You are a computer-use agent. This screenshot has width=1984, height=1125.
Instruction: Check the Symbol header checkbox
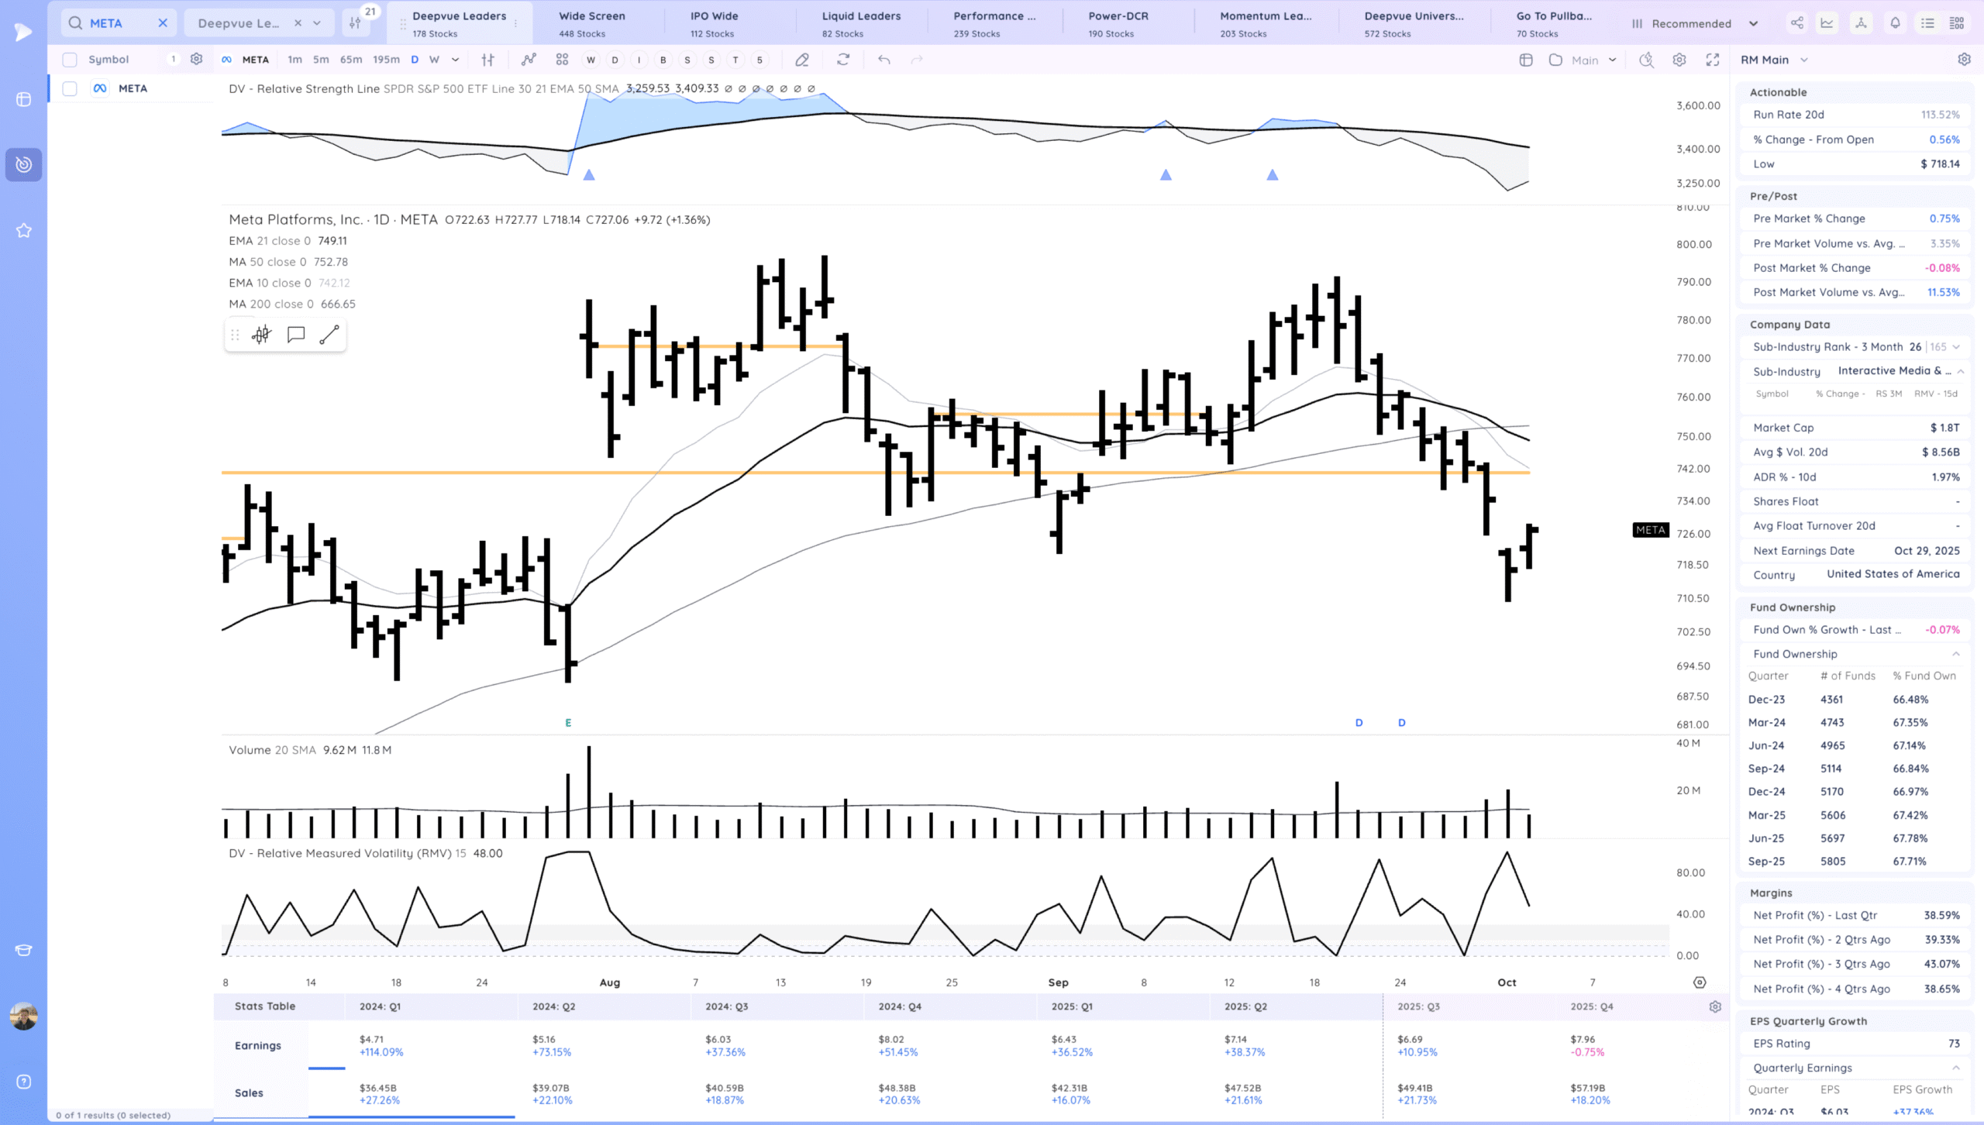tap(70, 60)
